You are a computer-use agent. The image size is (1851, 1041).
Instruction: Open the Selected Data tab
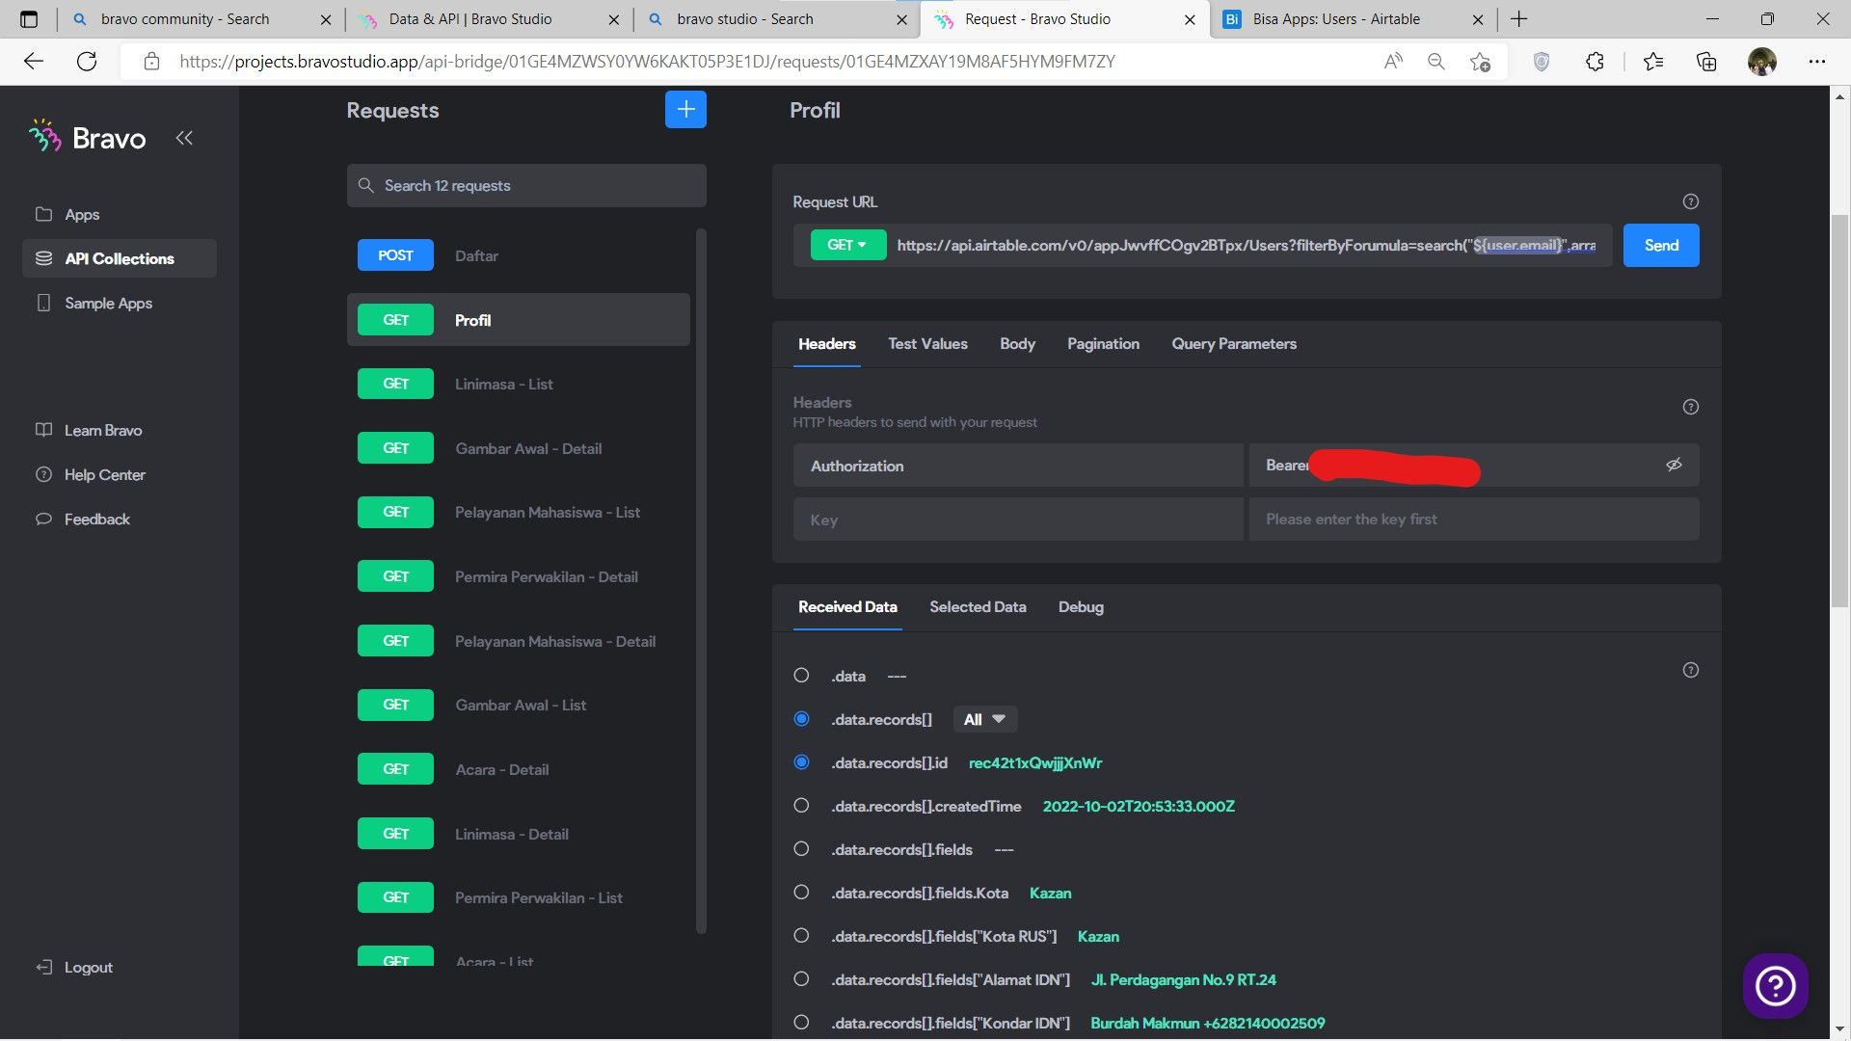pyautogui.click(x=978, y=607)
